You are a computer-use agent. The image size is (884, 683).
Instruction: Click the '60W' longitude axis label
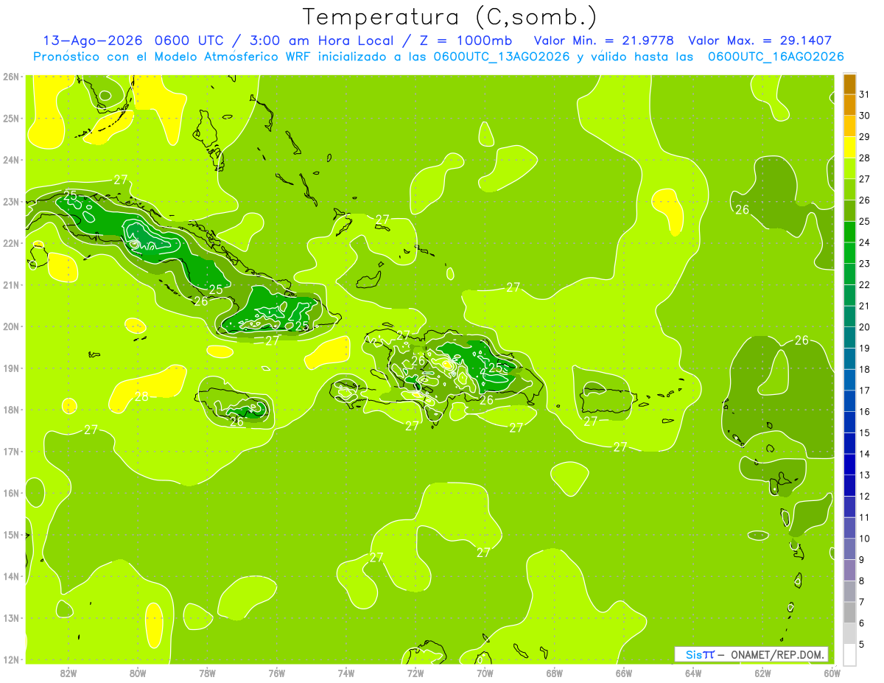832,673
